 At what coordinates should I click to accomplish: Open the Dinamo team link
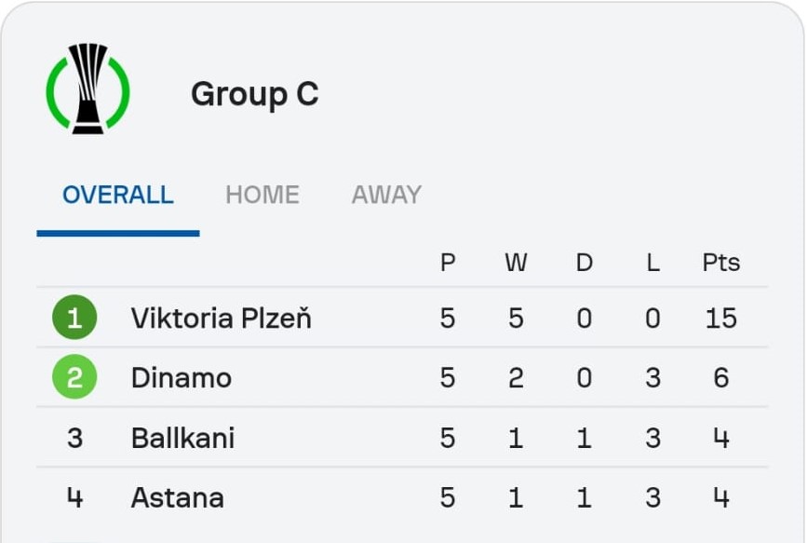click(x=182, y=377)
